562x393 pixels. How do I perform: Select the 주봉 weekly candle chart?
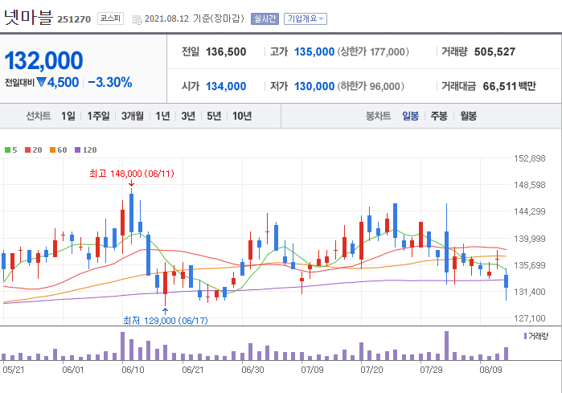[x=439, y=116]
